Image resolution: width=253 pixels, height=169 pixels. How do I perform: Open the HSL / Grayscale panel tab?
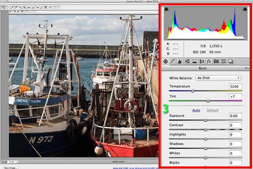tap(187, 61)
